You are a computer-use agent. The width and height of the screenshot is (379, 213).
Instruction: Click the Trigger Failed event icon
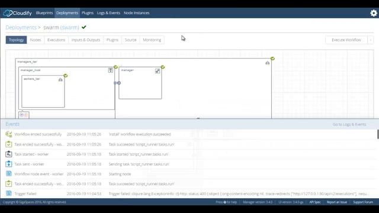point(9,193)
